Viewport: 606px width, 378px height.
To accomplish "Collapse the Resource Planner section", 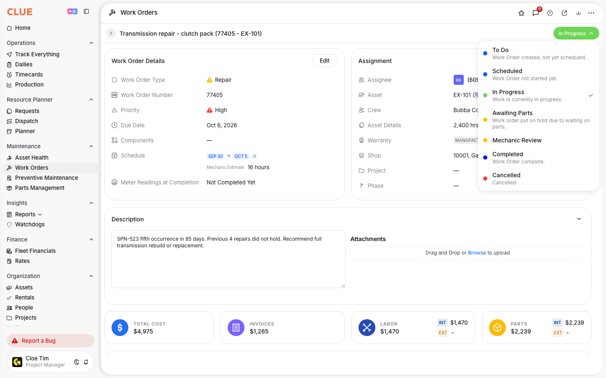I will 91,100.
